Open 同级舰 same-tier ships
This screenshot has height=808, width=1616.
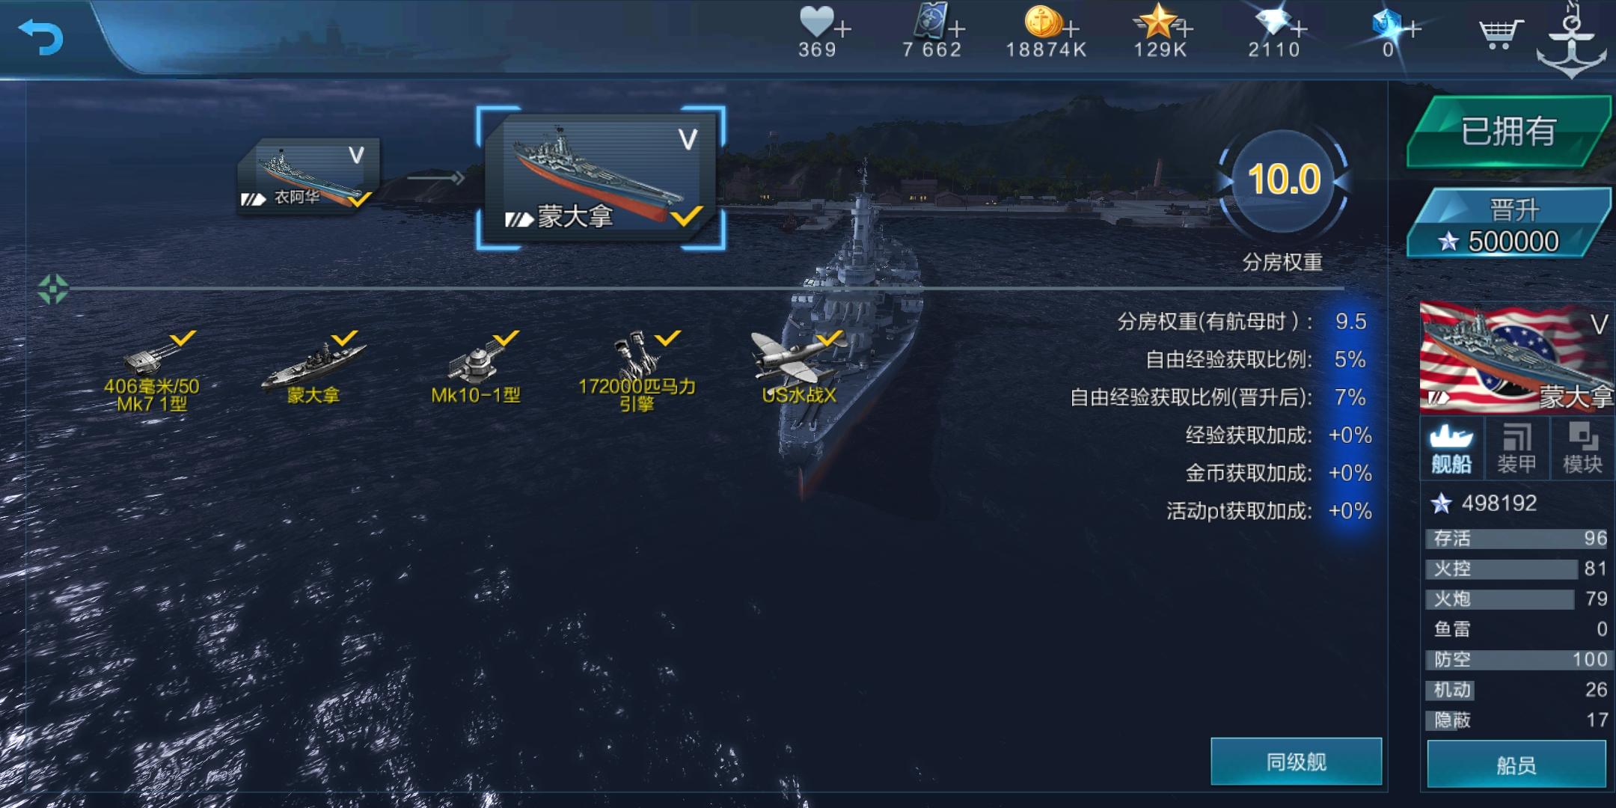1296,762
